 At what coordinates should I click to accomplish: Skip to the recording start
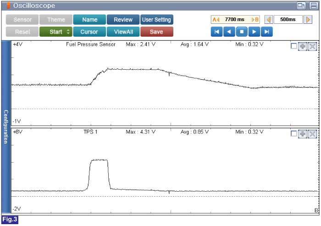(216, 32)
